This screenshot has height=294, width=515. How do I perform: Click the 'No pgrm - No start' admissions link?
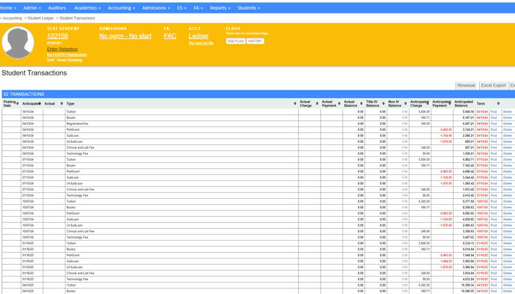pyautogui.click(x=126, y=36)
